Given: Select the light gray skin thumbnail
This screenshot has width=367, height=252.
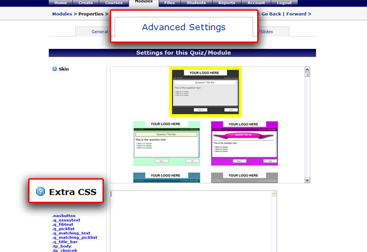Looking at the screenshot, I should click(244, 178).
